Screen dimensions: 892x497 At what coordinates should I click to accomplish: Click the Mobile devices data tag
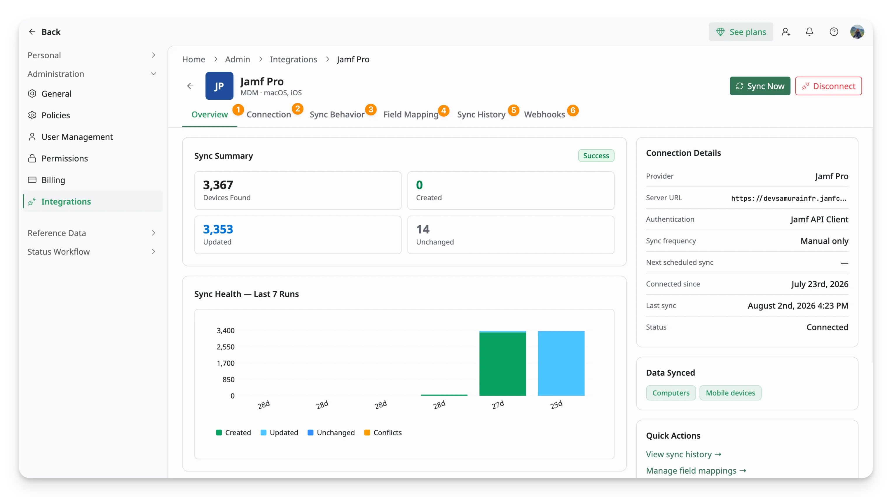pos(730,393)
